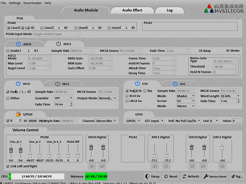Image resolution: width=246 pixels, height=184 pixels.
Task: Open the File menu
Action: coord(3,3)
